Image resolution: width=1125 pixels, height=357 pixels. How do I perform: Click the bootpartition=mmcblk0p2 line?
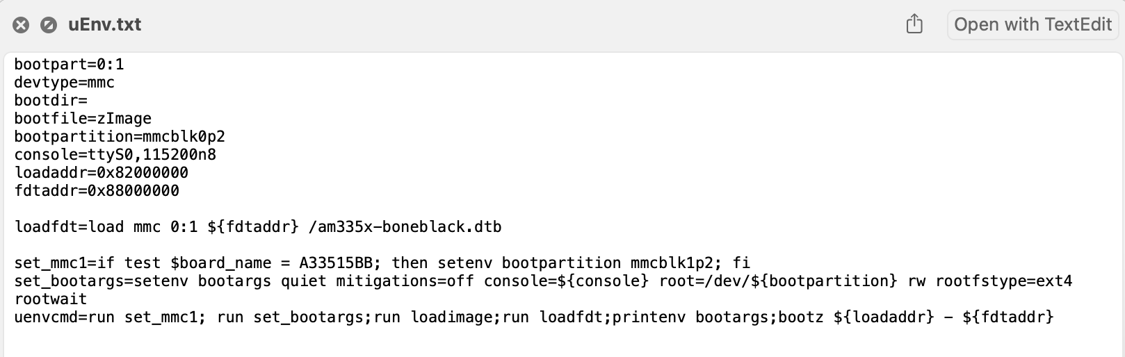(x=120, y=137)
